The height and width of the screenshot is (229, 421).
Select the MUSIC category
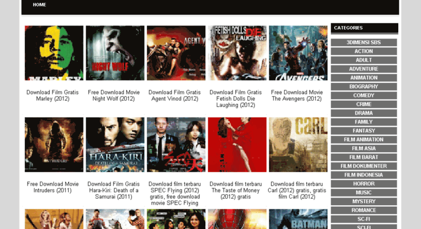[x=364, y=193]
